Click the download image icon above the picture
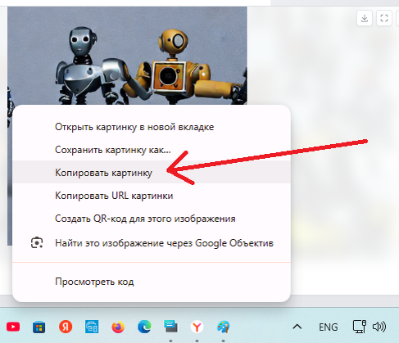Screen dimensions: 399x343 365,18
